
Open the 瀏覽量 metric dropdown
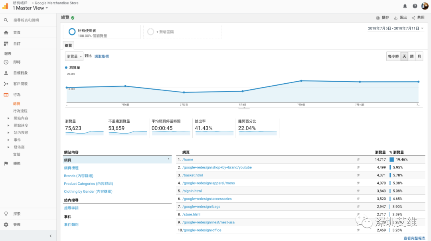tap(74, 56)
